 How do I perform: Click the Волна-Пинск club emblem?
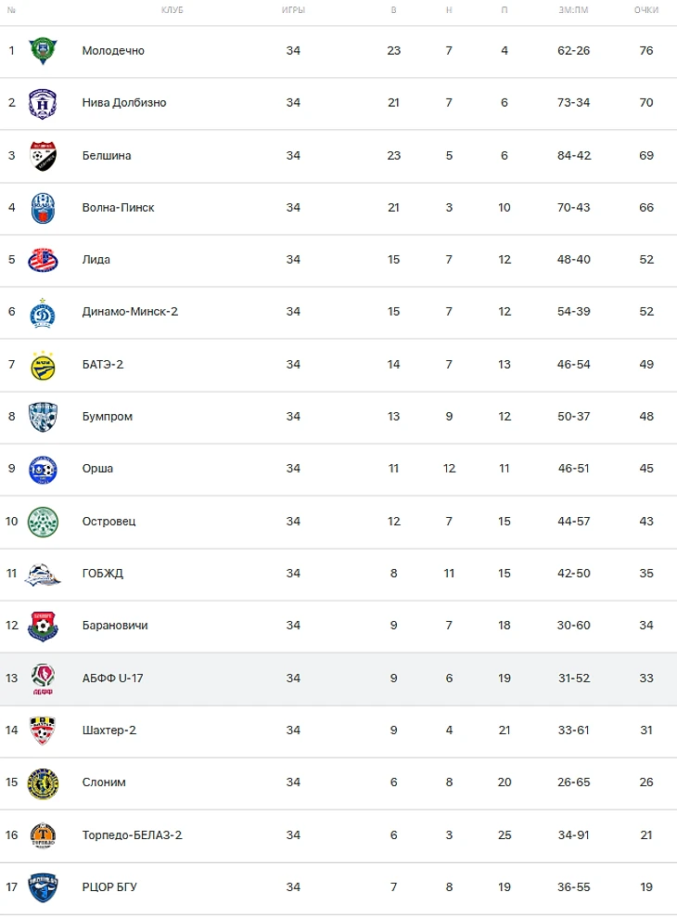click(x=43, y=208)
